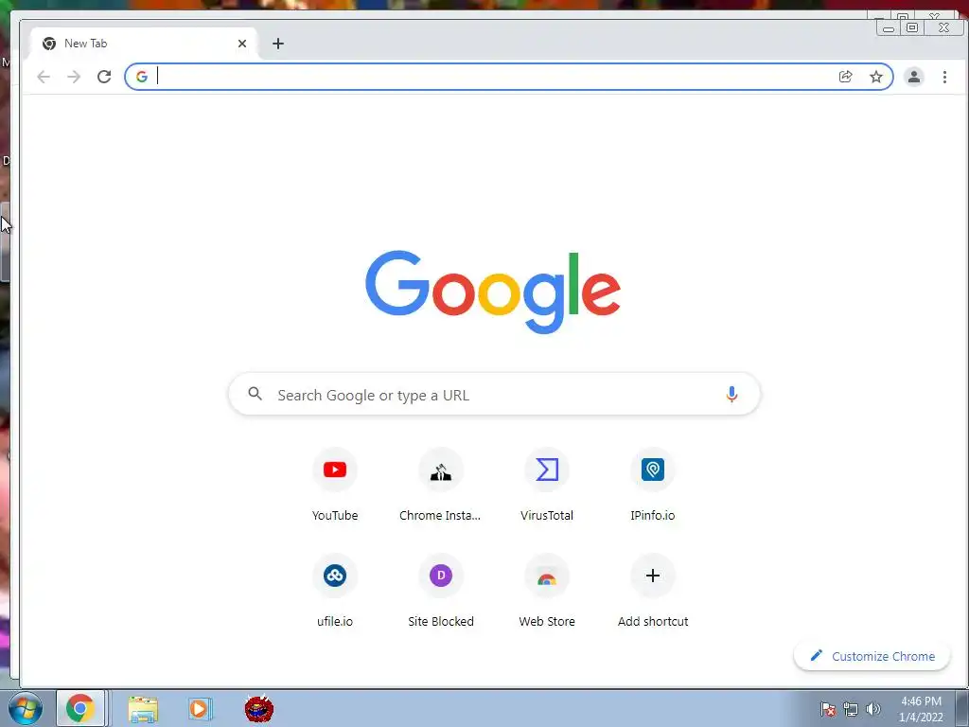Click the Google G icon in address bar
This screenshot has width=969, height=727.
click(x=142, y=77)
